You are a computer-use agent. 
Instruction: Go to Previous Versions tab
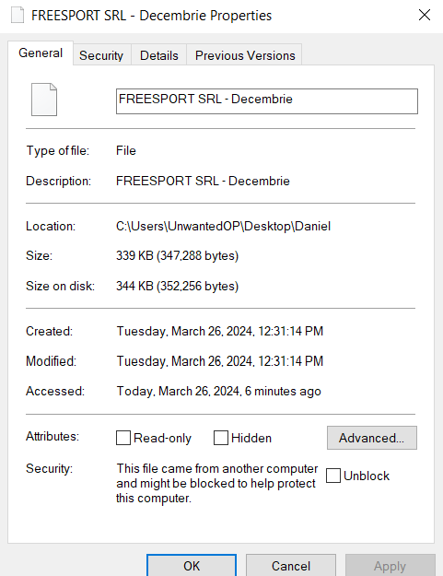click(x=245, y=55)
